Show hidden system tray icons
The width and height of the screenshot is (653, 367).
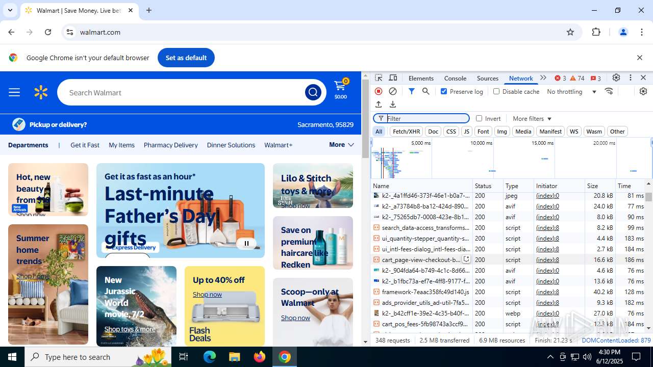tap(550, 357)
